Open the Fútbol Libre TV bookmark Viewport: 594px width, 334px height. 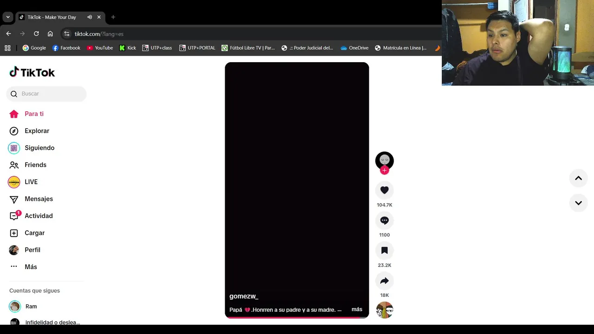tap(248, 48)
